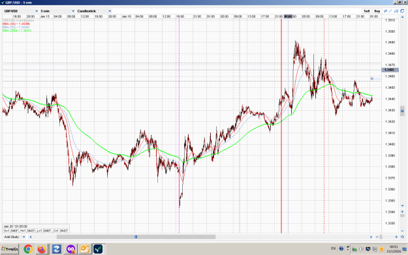Click the Buy button
408x255 pixels.
coord(377,11)
